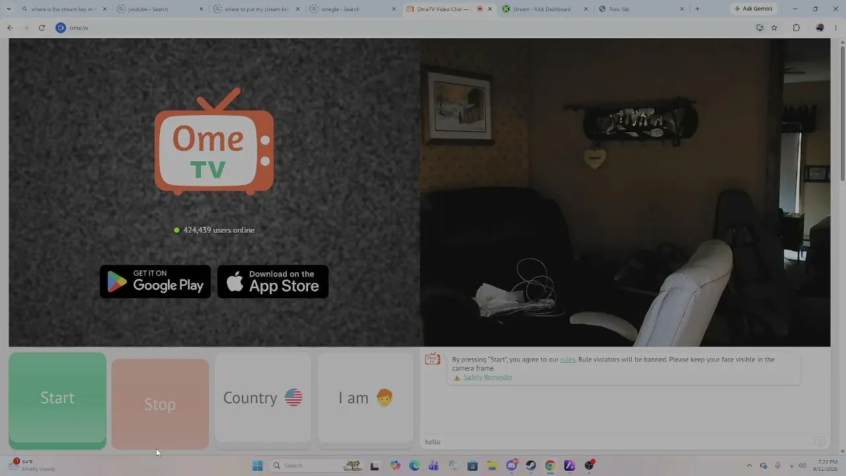
Task: Close the "Stream - Kick Dashboard" tab
Action: pos(586,9)
